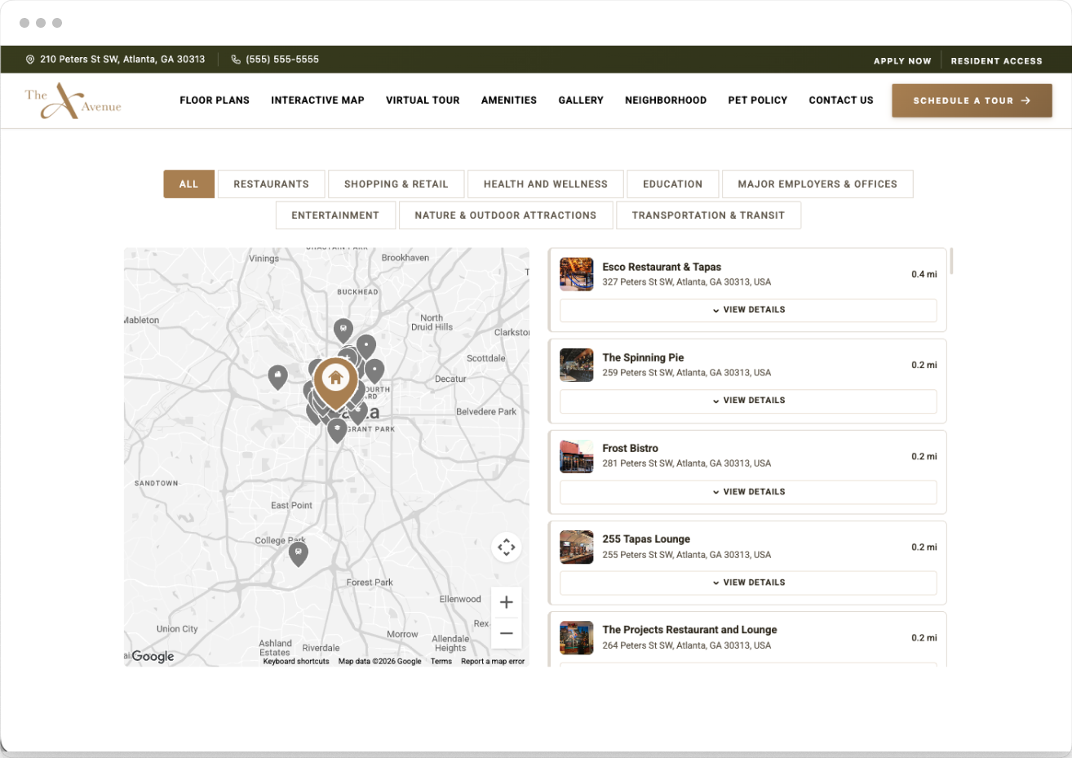Click The Spinning Pie title
Viewport: 1072px width, 758px height.
click(643, 357)
